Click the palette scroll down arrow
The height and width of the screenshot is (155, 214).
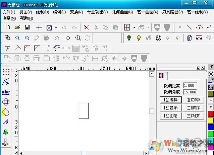211,107
